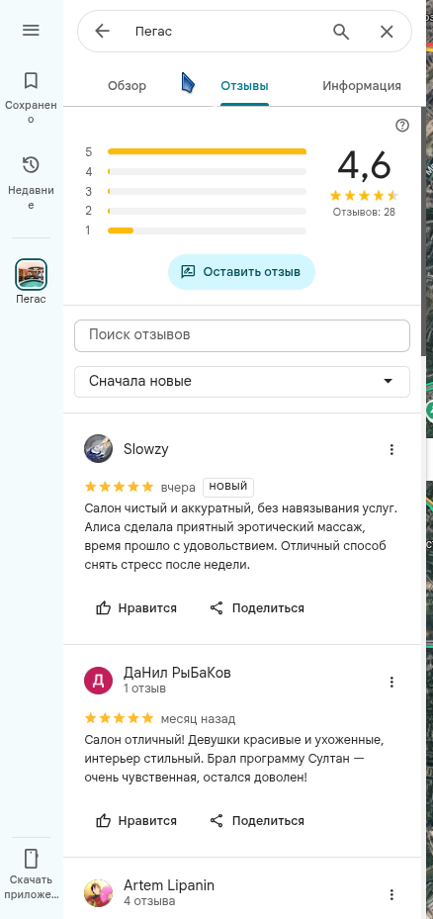Screen dimensions: 433x919
Task: Filter by 3-star rating bar
Action: [196, 191]
